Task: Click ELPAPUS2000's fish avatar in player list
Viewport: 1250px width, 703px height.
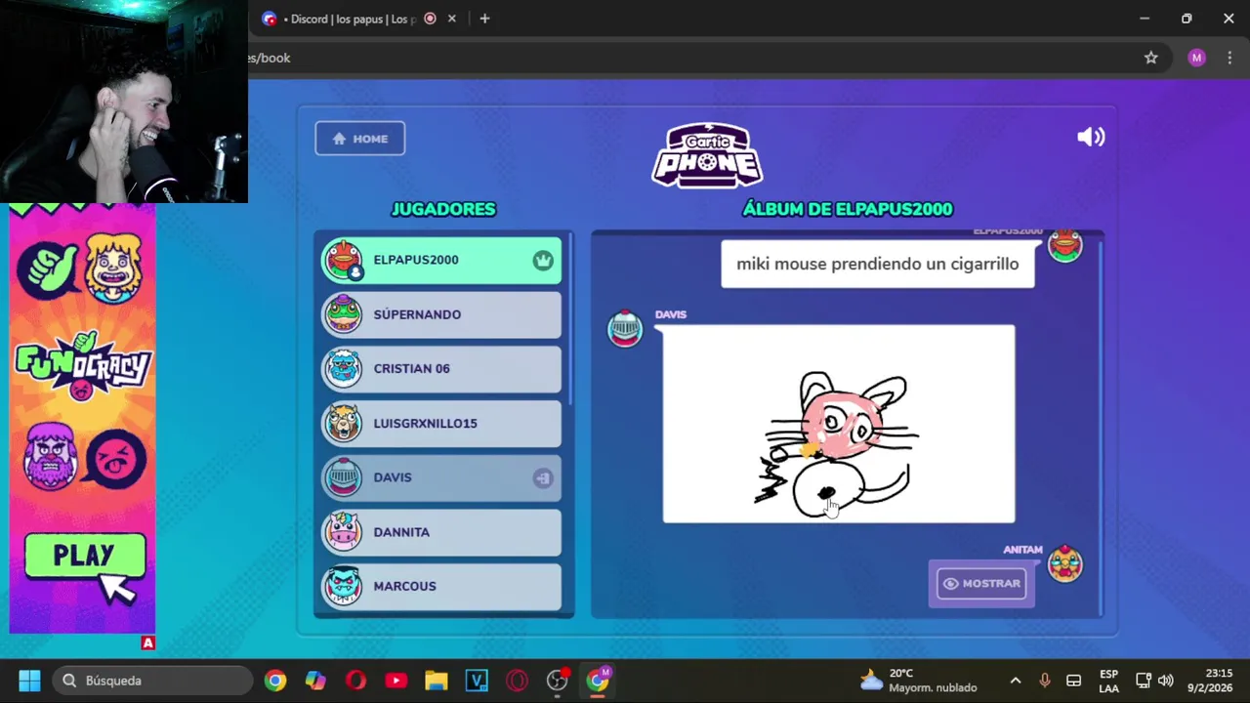Action: [x=343, y=260]
